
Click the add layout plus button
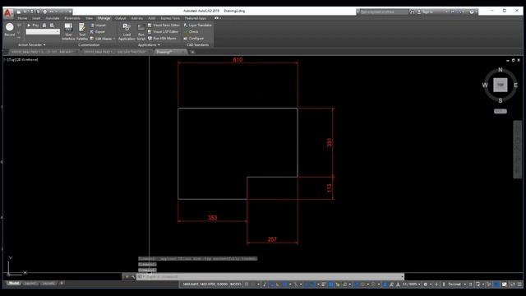[x=62, y=284]
